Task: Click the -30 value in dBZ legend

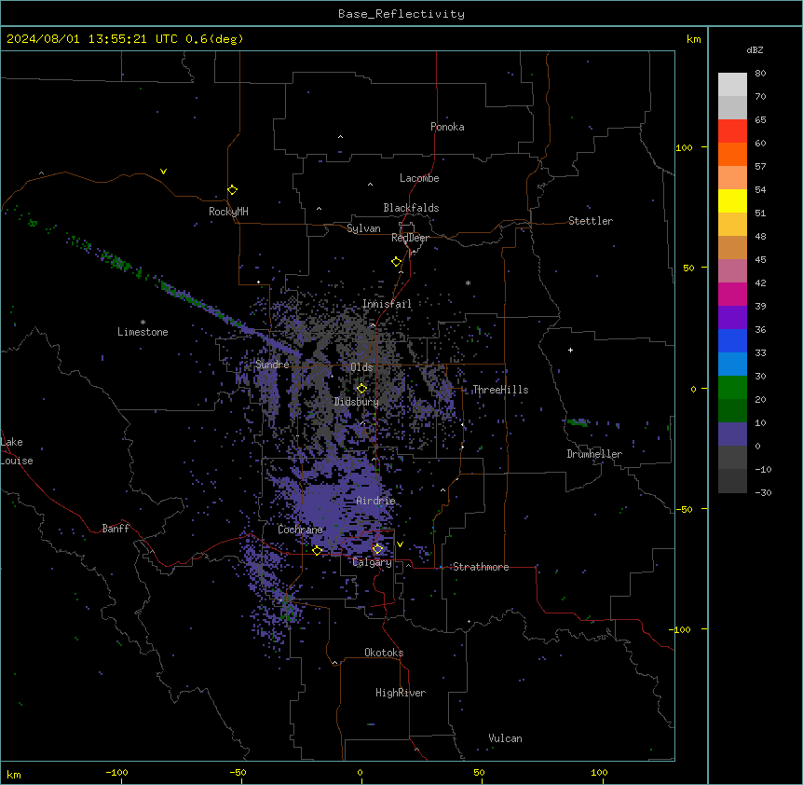Action: (x=763, y=492)
